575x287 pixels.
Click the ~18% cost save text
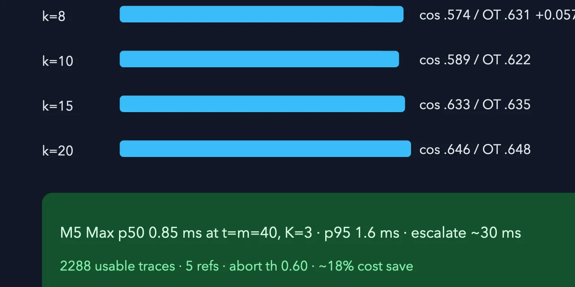pyautogui.click(x=366, y=266)
